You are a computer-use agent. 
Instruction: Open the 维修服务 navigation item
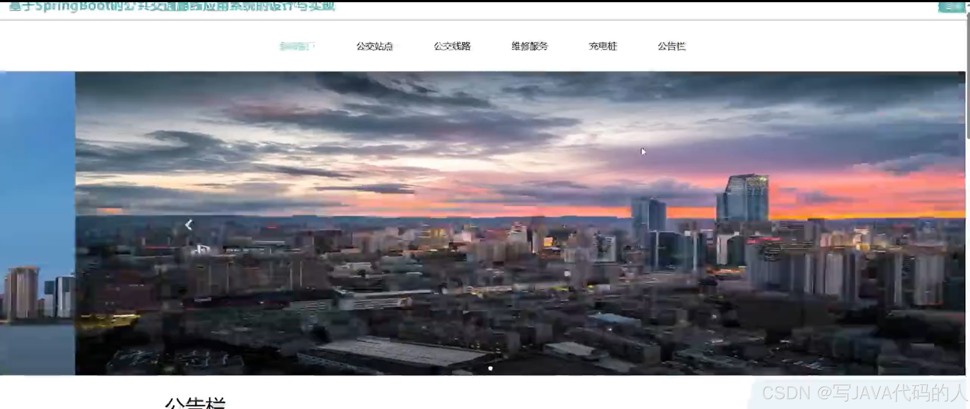pyautogui.click(x=529, y=46)
